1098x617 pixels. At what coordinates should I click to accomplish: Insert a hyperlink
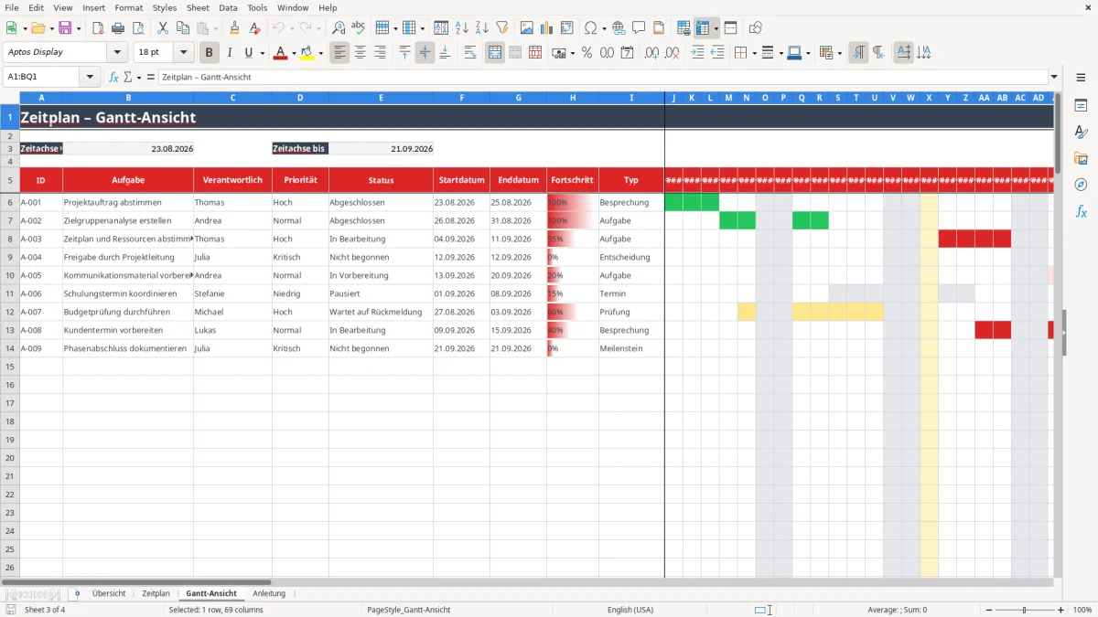click(619, 28)
